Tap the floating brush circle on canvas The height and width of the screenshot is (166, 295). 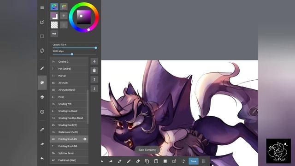click(x=254, y=112)
